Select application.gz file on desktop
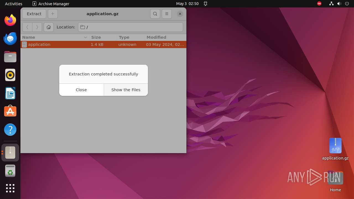This screenshot has height=199, width=354. click(335, 149)
